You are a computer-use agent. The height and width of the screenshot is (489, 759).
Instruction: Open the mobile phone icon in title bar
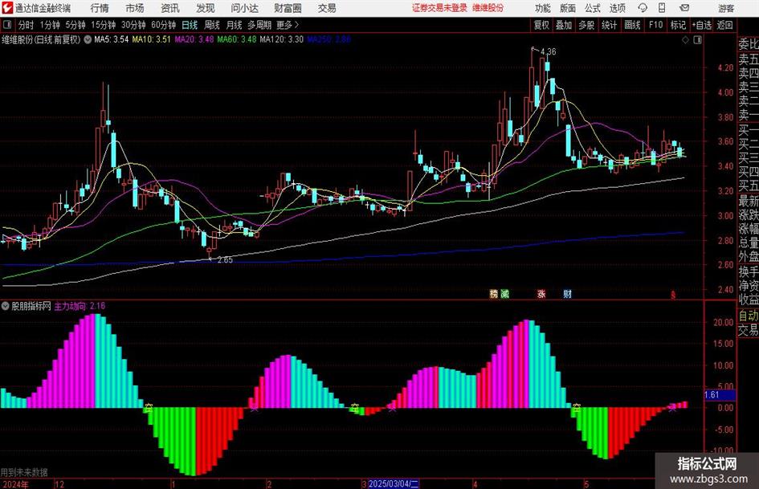point(662,8)
